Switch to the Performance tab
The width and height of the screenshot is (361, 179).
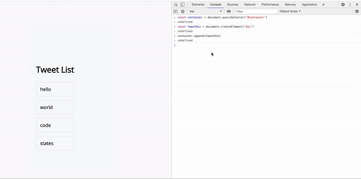270,5
